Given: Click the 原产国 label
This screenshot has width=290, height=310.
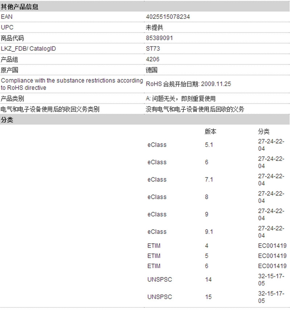Looking at the screenshot, I should 9,70.
